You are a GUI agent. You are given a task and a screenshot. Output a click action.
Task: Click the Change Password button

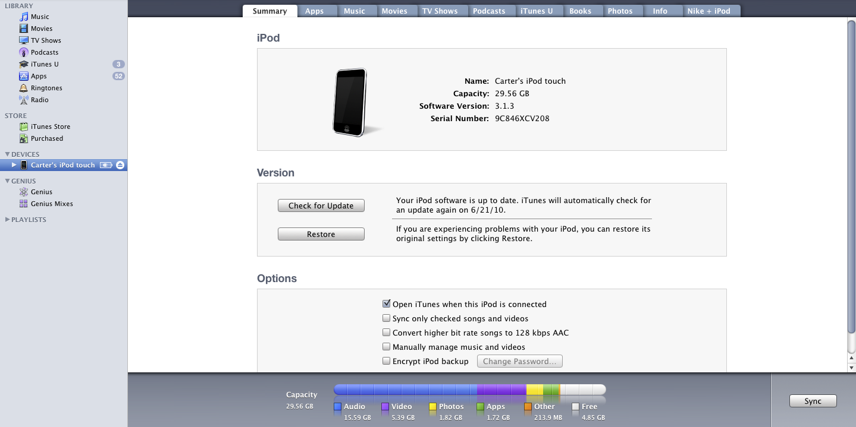click(520, 361)
